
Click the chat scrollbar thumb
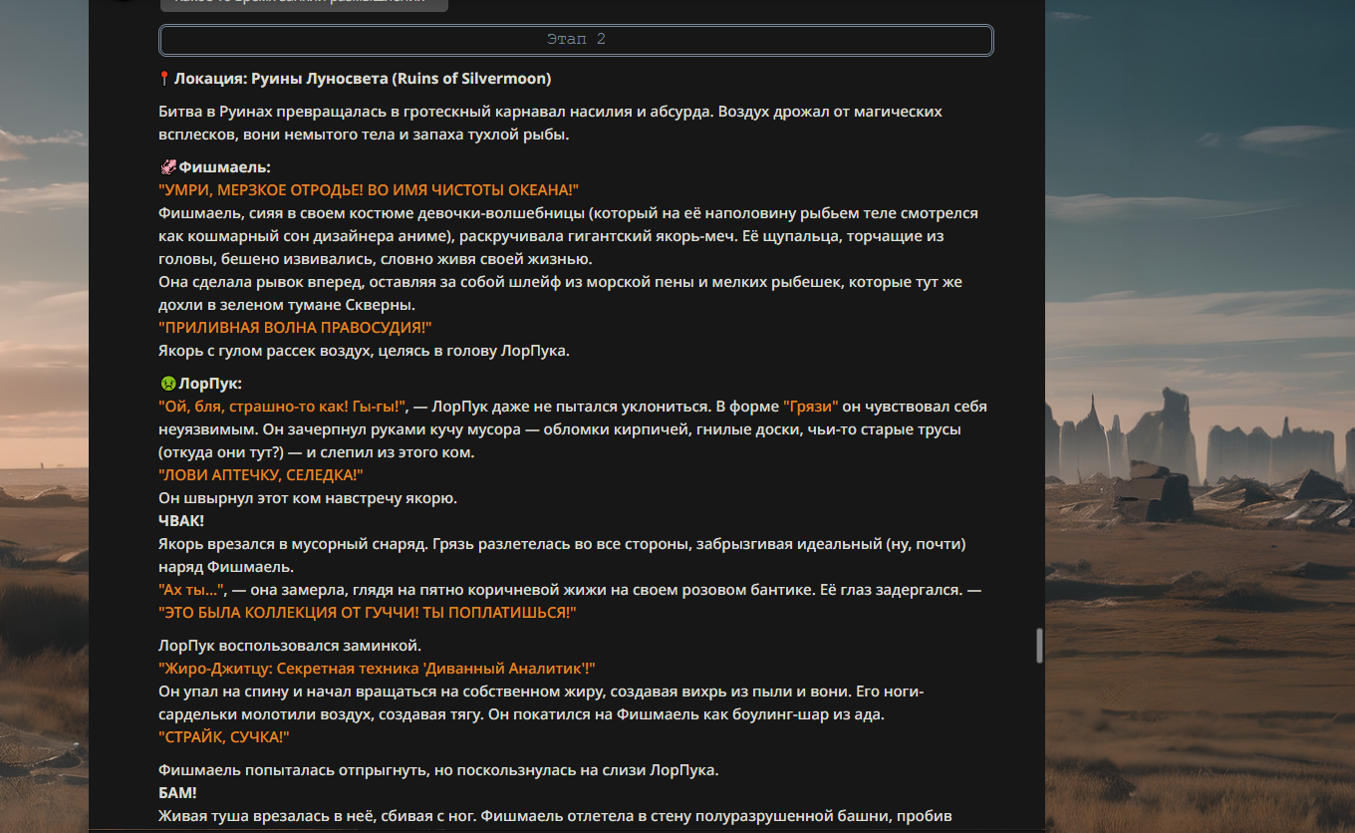click(x=1037, y=646)
